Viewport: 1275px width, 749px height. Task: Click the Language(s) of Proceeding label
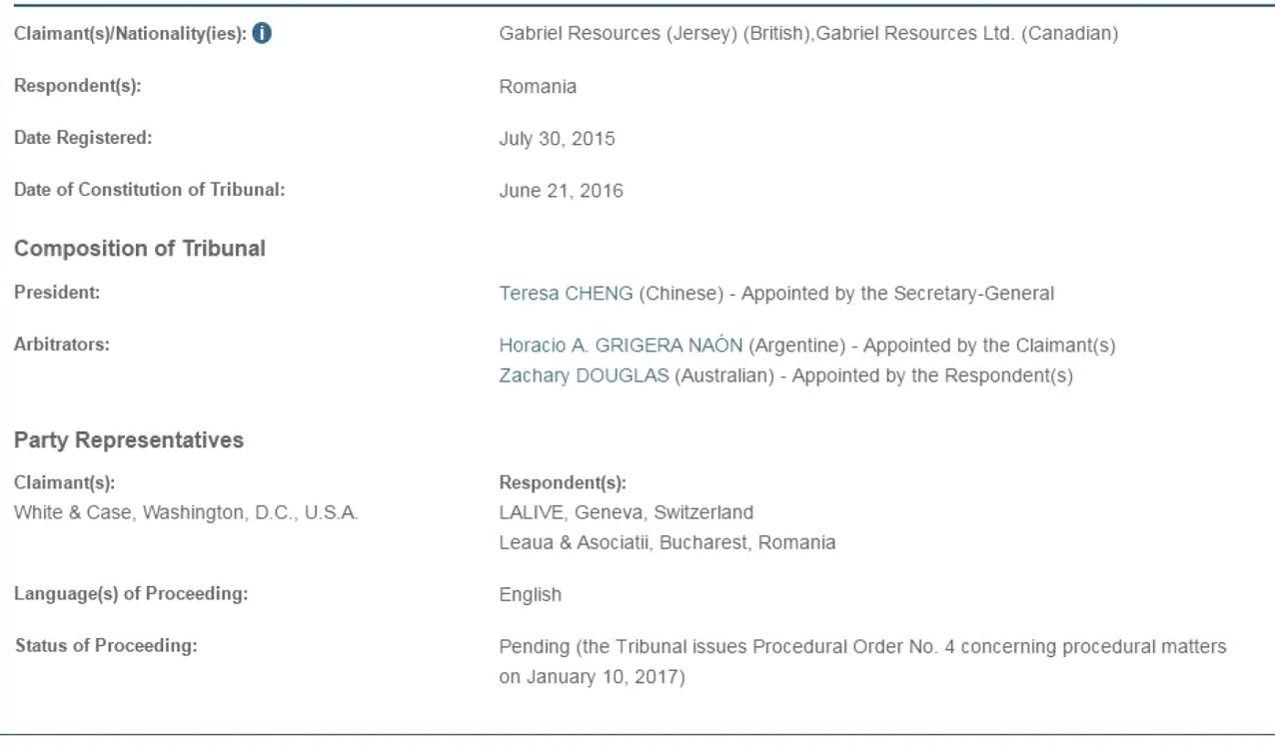click(x=131, y=594)
